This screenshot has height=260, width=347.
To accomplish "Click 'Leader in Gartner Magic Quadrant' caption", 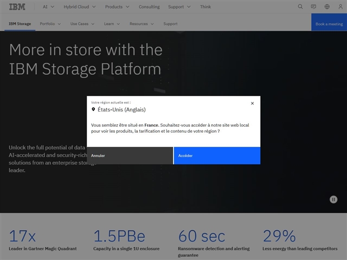I will pyautogui.click(x=43, y=249).
